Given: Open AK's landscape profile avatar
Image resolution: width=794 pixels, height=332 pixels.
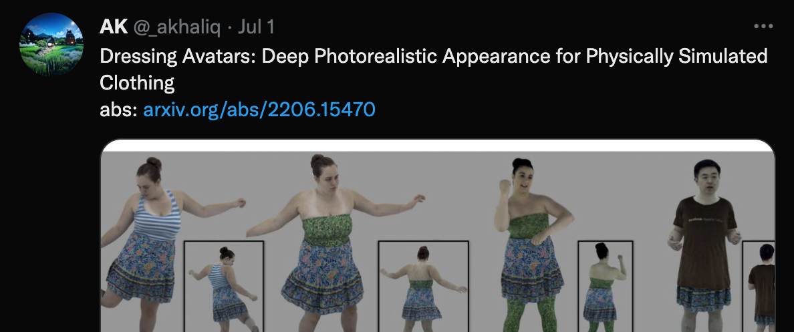Looking at the screenshot, I should click(51, 44).
